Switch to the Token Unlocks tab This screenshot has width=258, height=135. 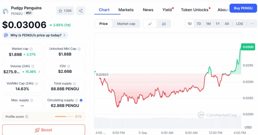(195, 10)
